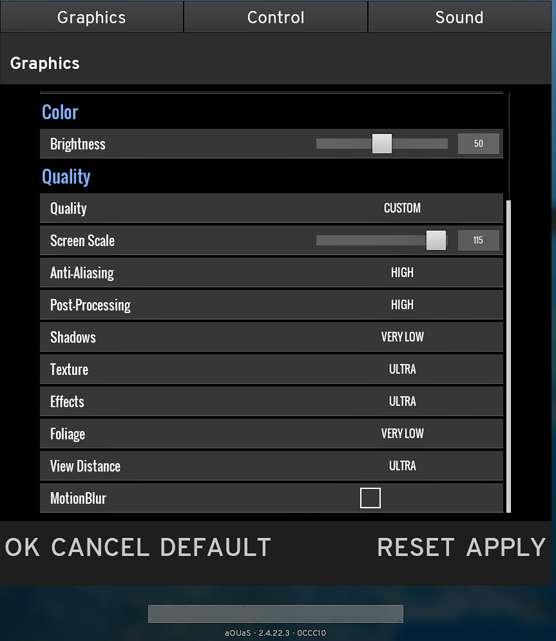The image size is (556, 641).
Task: Change View Distance setting from ULTRA
Action: pyautogui.click(x=402, y=466)
